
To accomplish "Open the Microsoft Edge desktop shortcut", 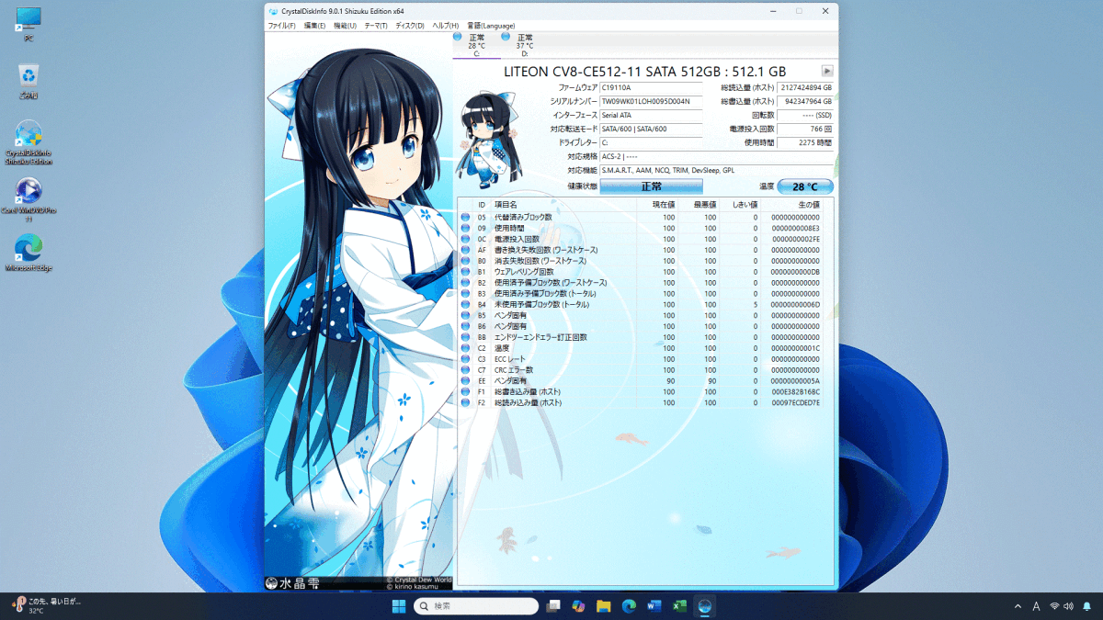I will click(x=28, y=254).
